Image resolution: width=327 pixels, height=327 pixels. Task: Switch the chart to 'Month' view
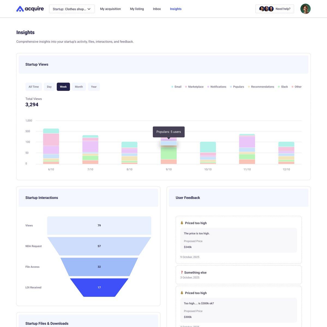click(x=79, y=86)
